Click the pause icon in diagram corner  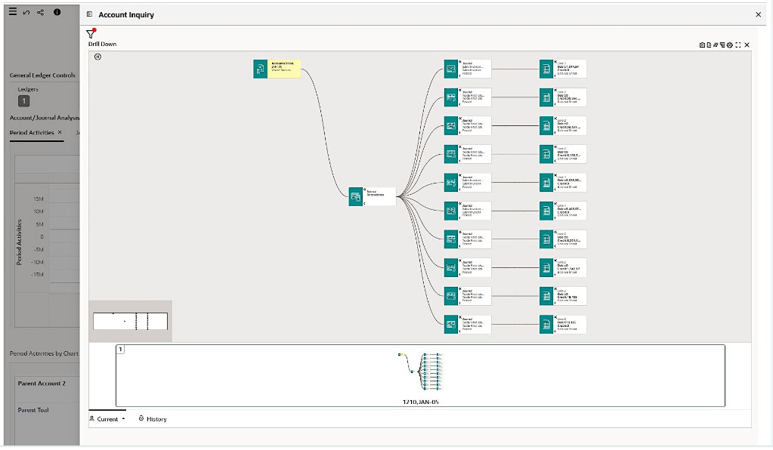tap(97, 57)
